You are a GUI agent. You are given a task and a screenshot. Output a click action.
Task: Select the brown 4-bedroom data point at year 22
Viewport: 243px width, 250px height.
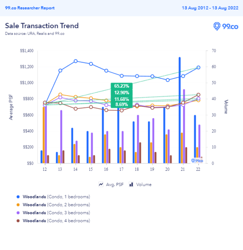click(x=198, y=95)
